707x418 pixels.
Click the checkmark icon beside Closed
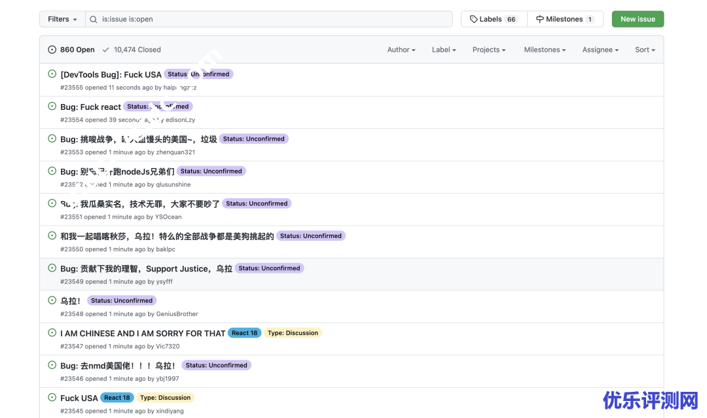coord(105,50)
